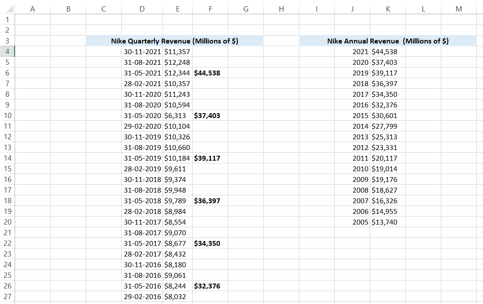Screen dimensions: 483x304
Task: Select annual revenue $13,740
Action: click(x=388, y=222)
